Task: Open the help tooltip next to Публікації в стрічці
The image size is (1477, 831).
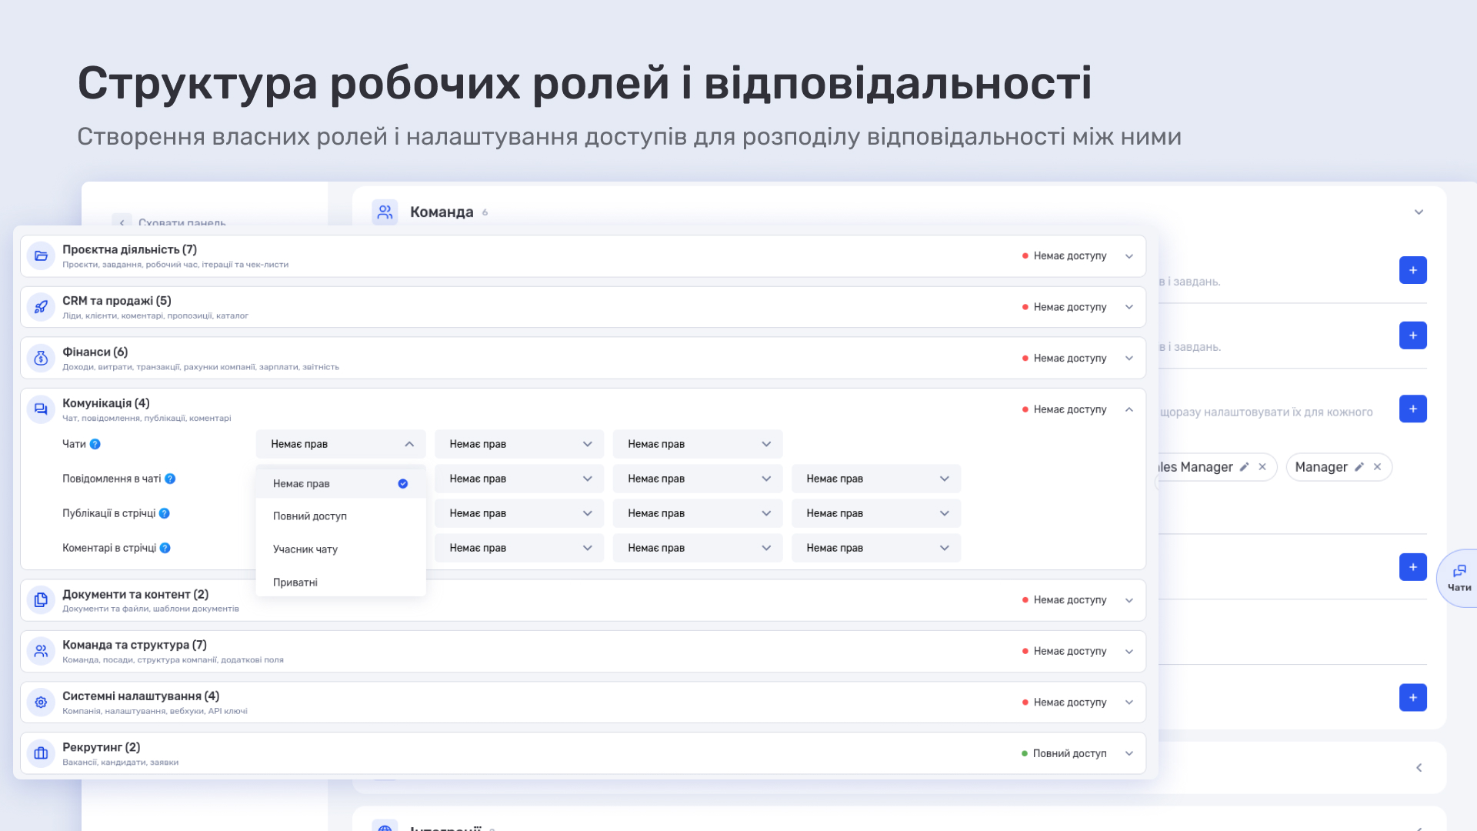Action: (x=164, y=513)
